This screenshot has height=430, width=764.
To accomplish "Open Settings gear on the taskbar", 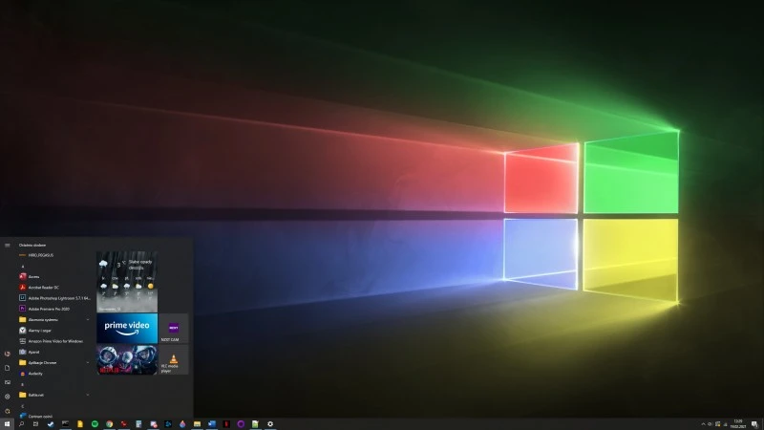I will (270, 424).
